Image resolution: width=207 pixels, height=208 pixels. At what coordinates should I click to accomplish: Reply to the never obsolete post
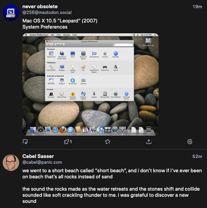point(25,142)
